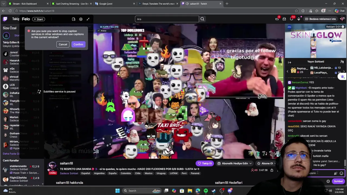Select the Argentina tag

[99, 173]
